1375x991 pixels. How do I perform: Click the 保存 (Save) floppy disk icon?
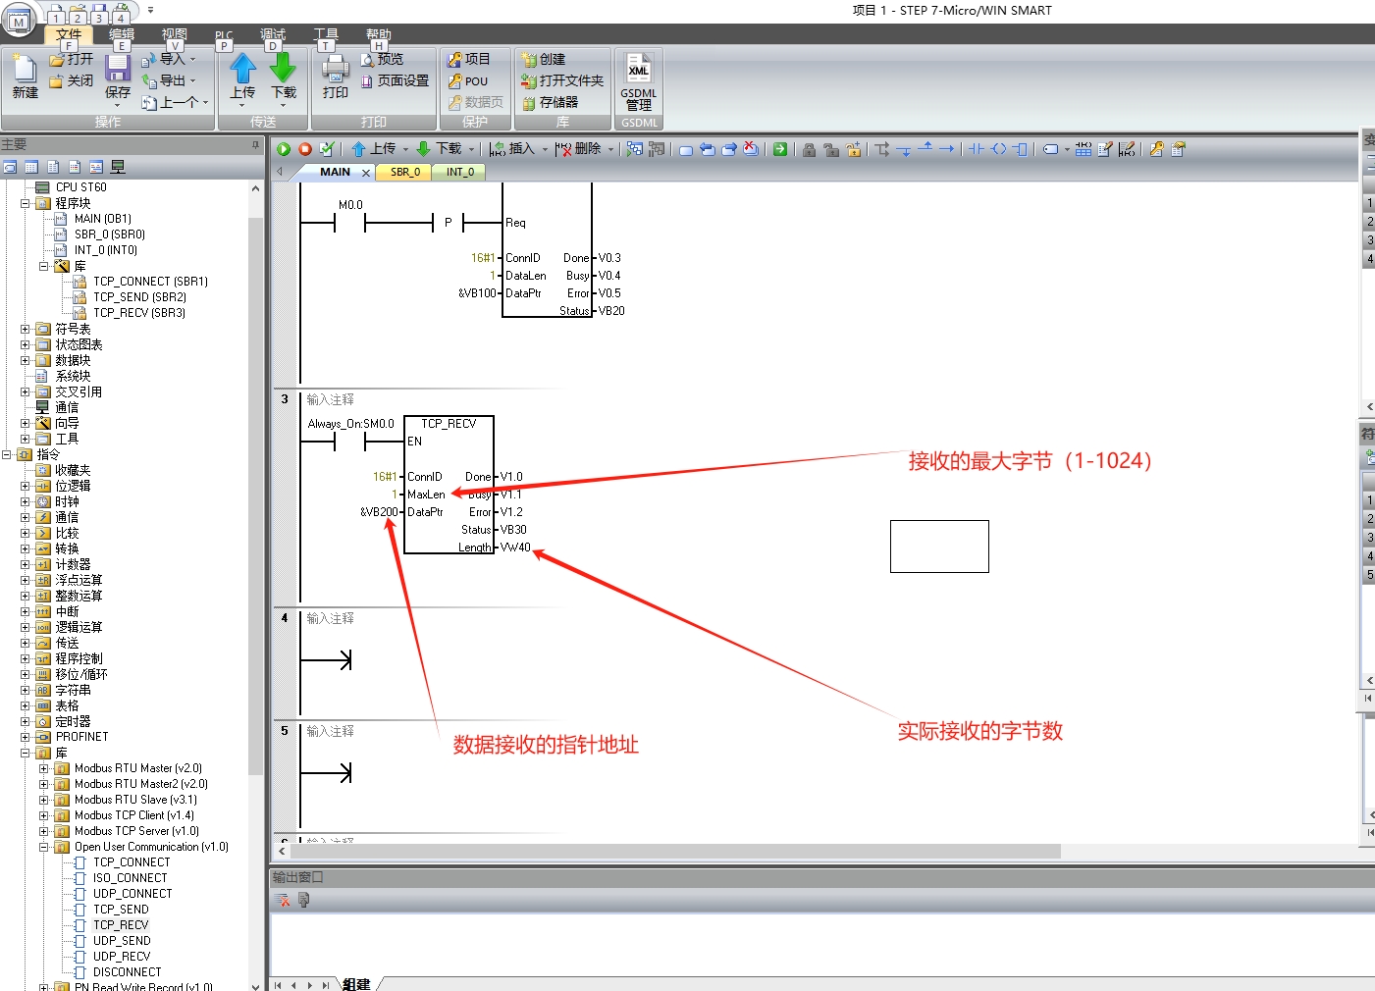(118, 76)
